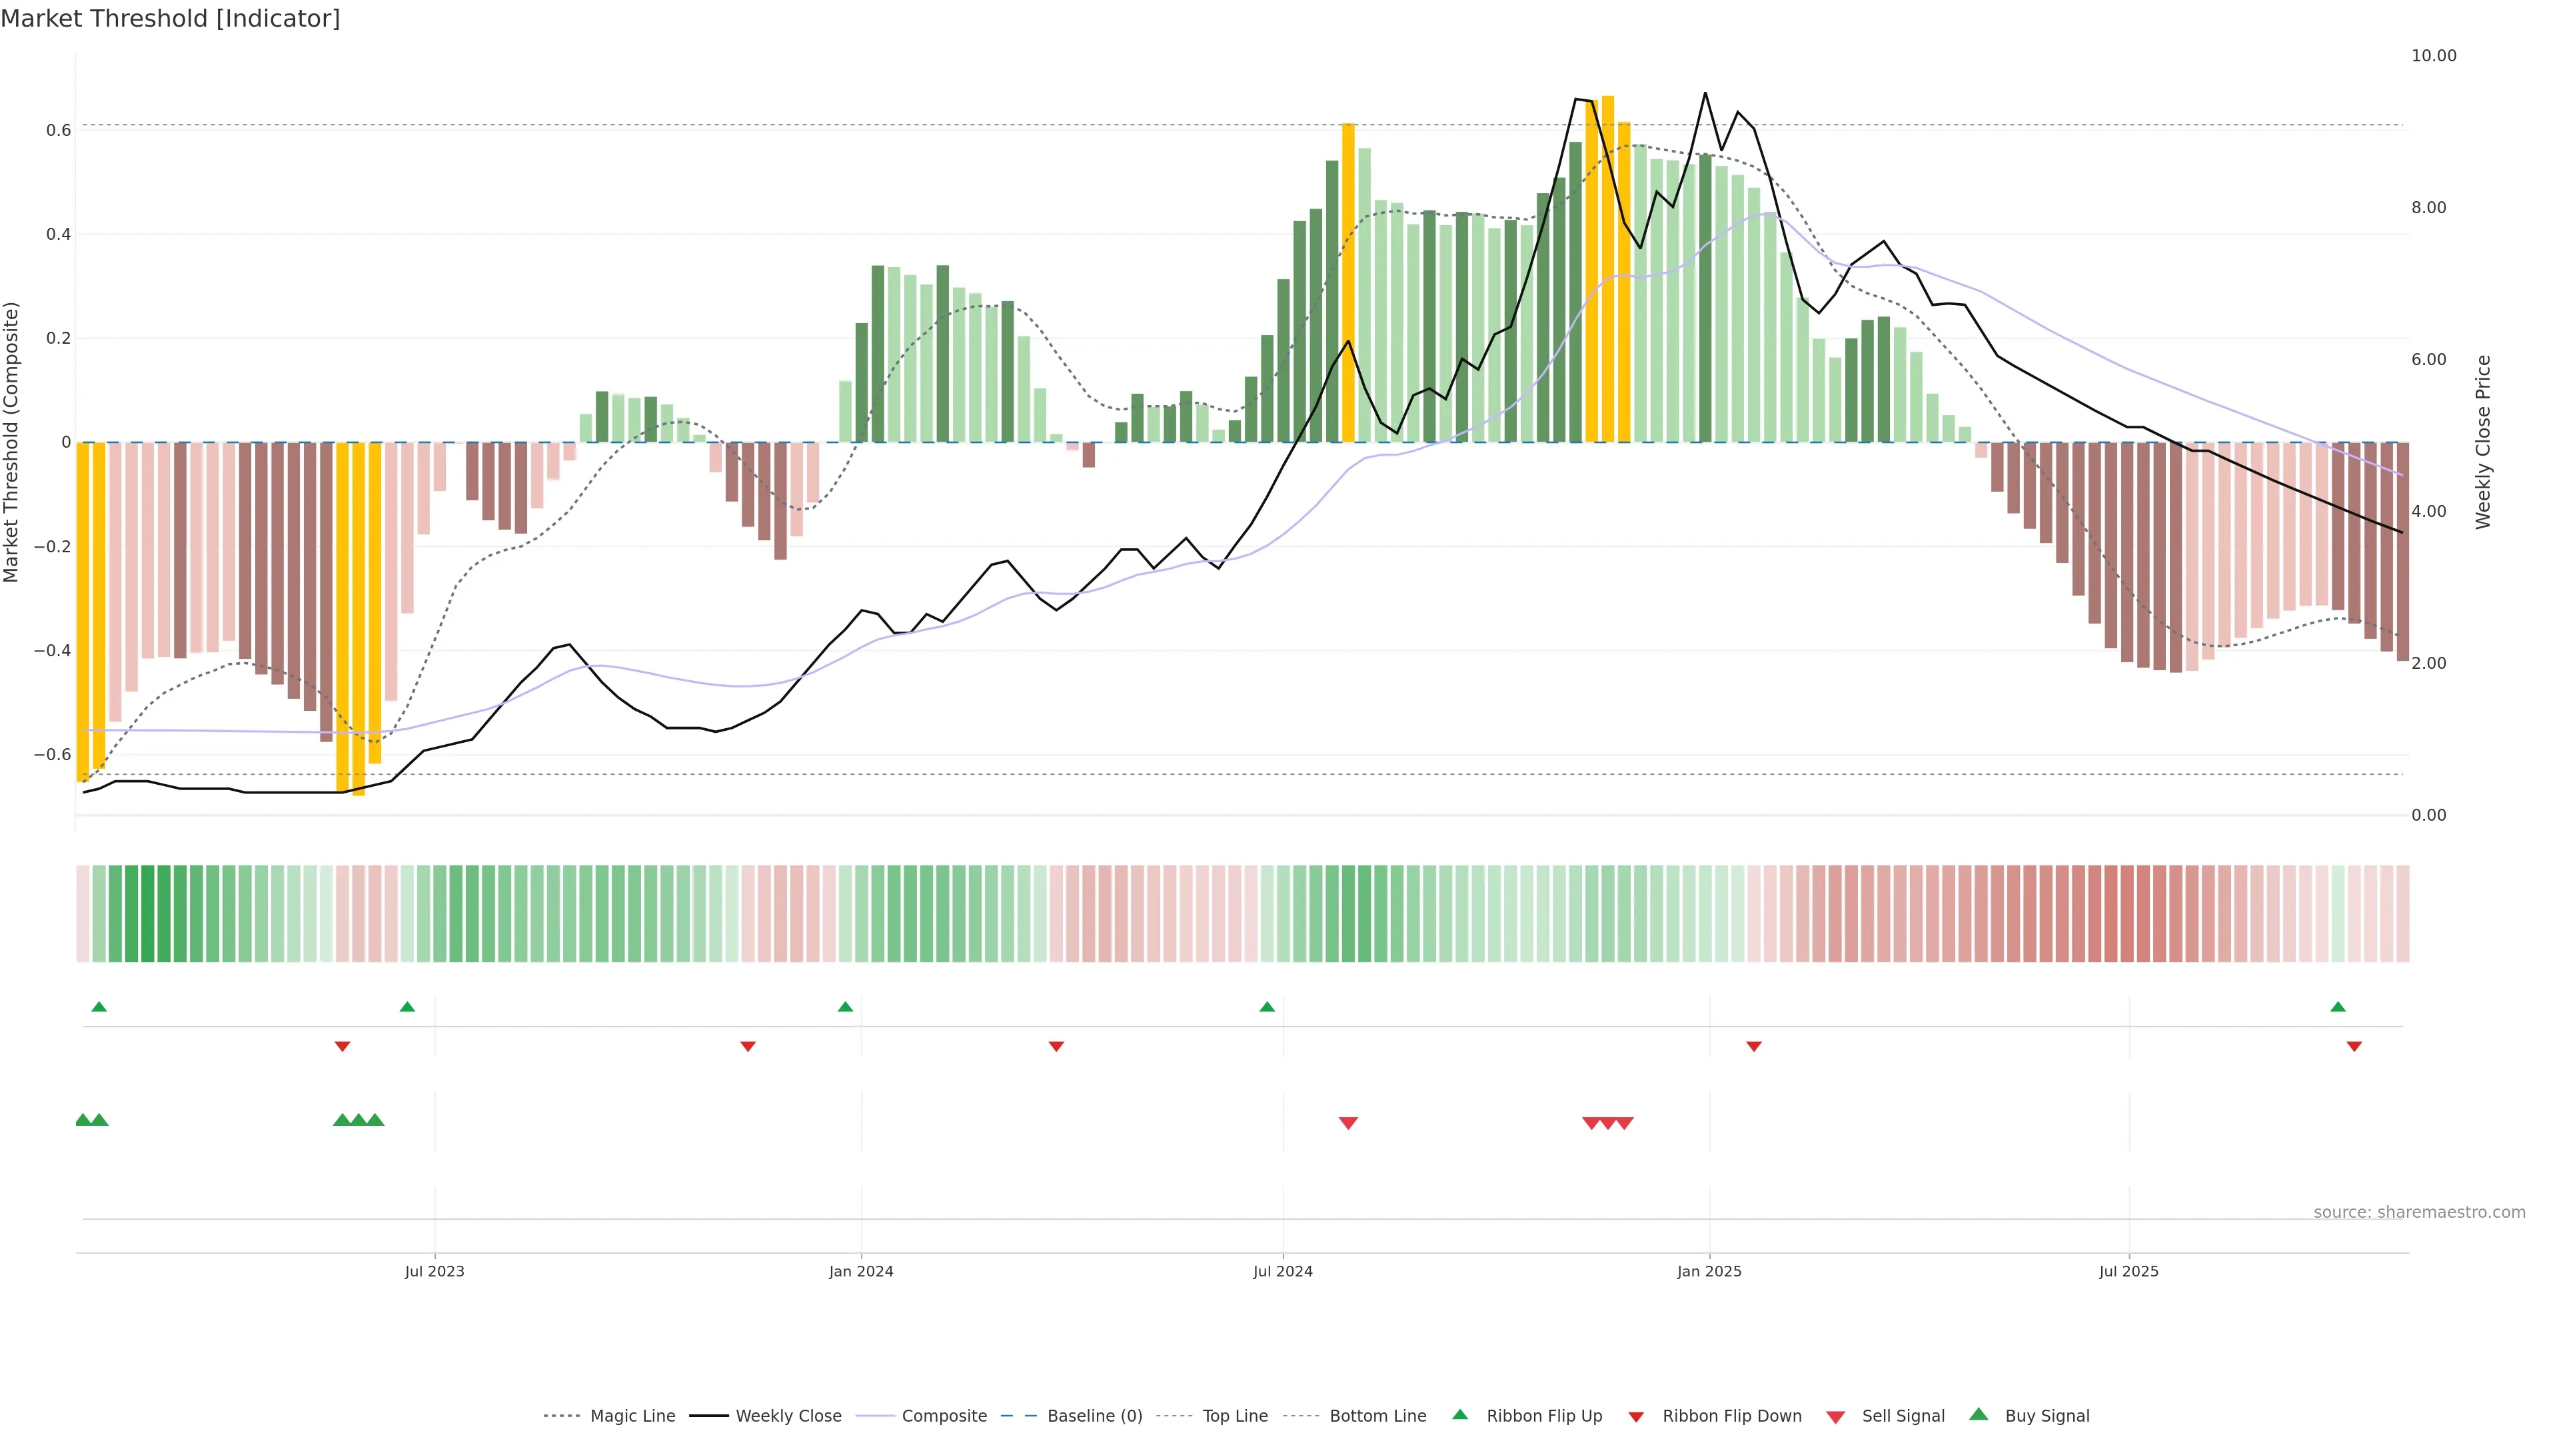
Task: Toggle Composite line legend entry
Action: [x=944, y=1416]
